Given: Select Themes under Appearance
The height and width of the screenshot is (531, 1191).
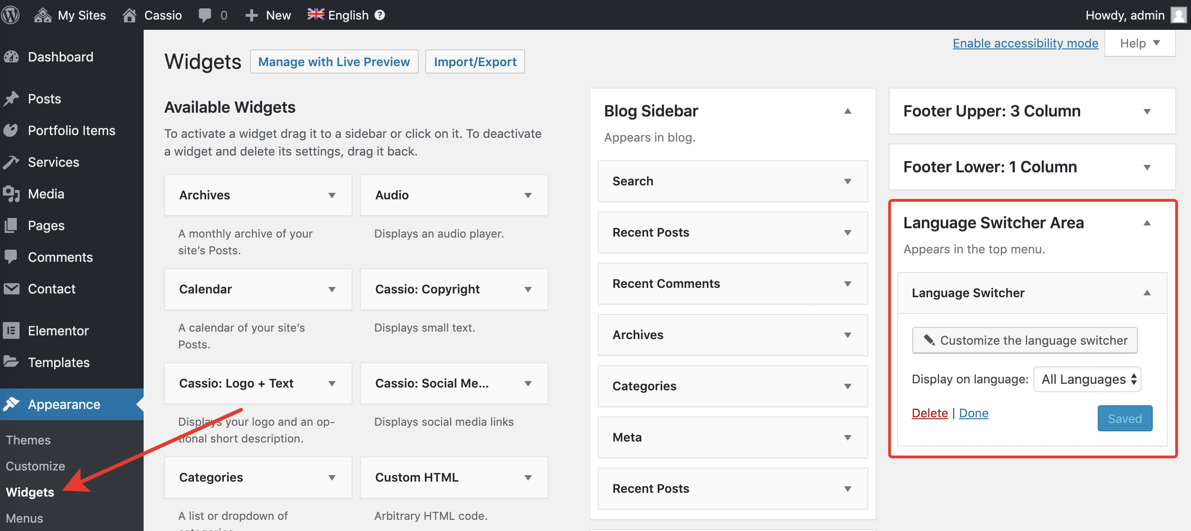Looking at the screenshot, I should point(28,439).
